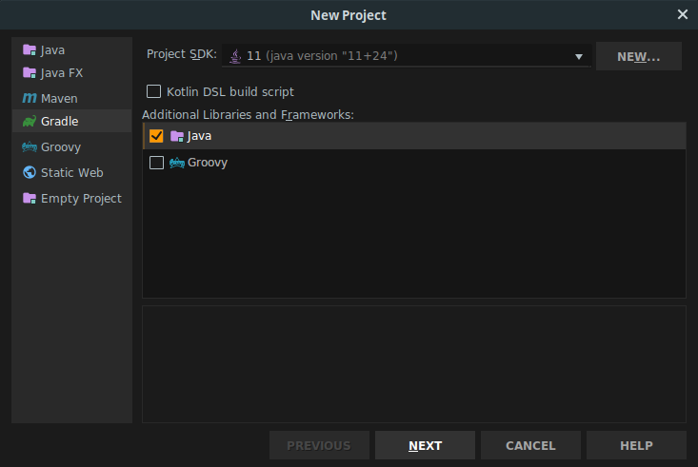Click the disabled PREVIOUS button
The image size is (698, 467).
319,445
